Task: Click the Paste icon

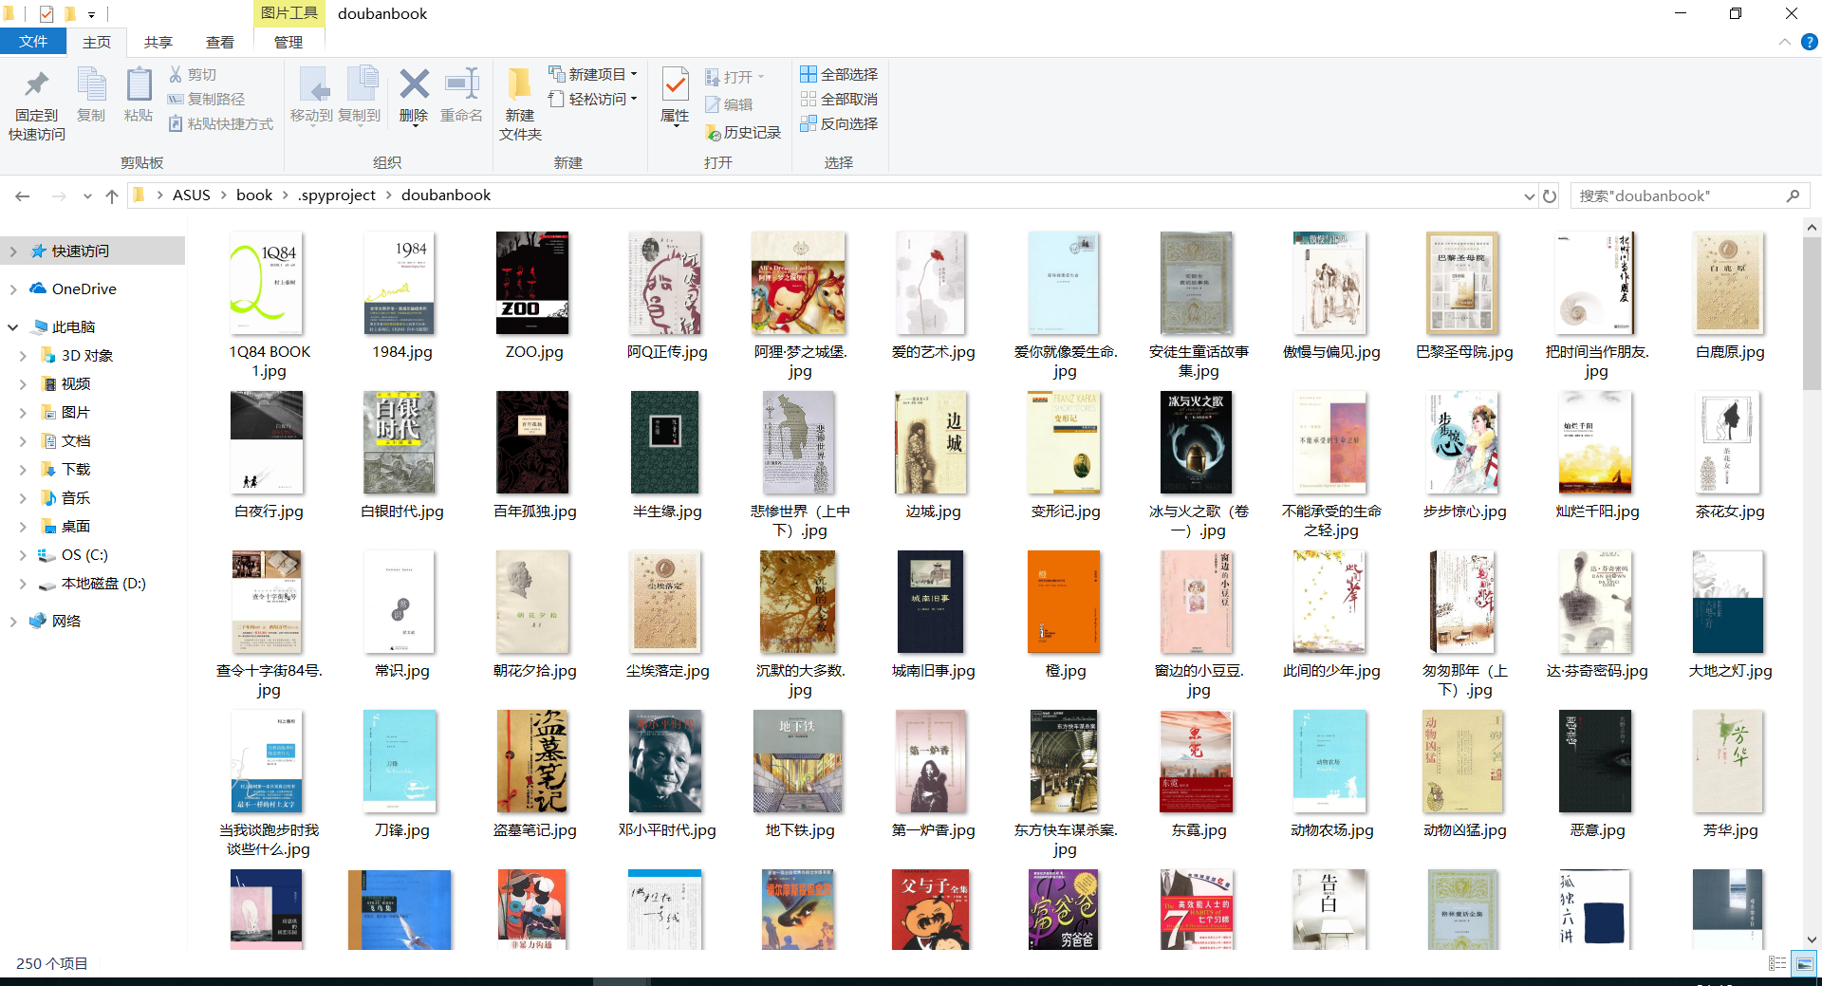Action: 139,95
